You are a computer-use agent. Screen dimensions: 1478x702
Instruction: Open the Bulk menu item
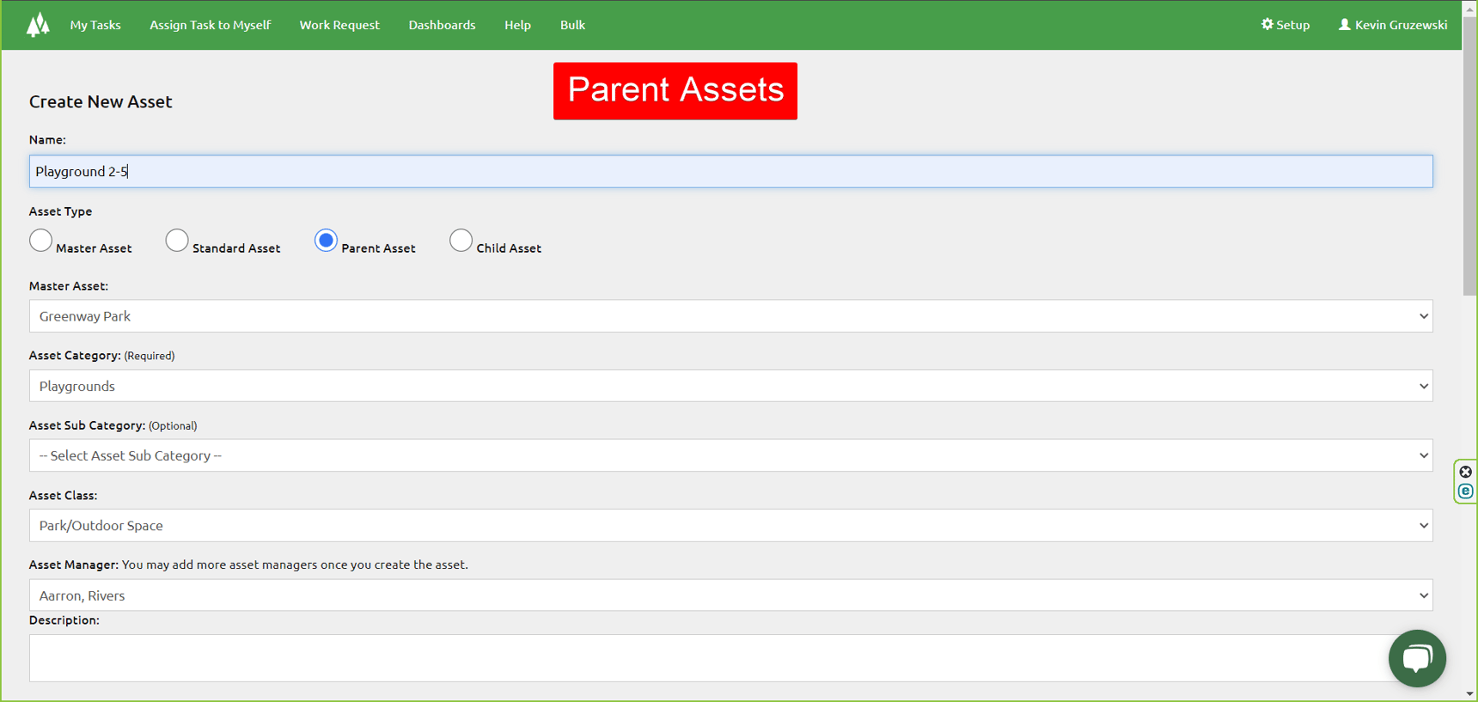pyautogui.click(x=572, y=25)
